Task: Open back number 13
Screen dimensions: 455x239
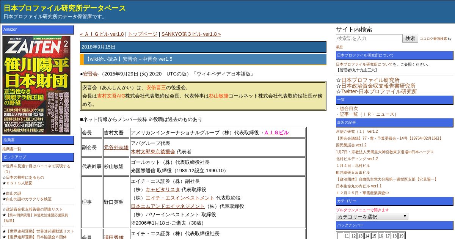Action: [360, 236]
